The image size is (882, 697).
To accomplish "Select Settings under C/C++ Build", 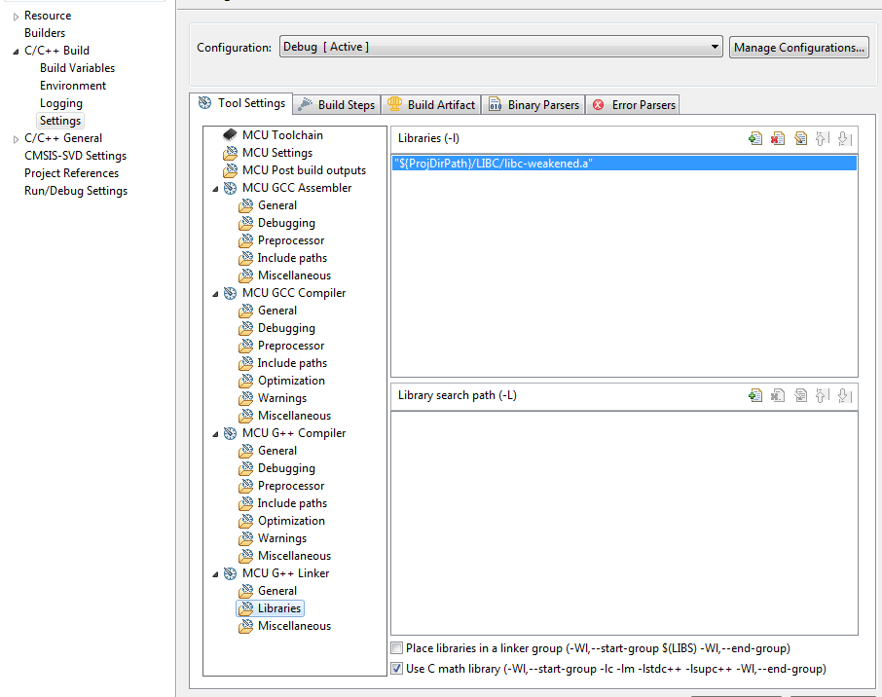I will 60,121.
